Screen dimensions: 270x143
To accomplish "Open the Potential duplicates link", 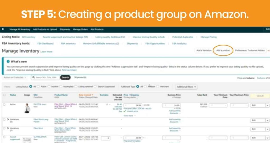I will point(182,37).
